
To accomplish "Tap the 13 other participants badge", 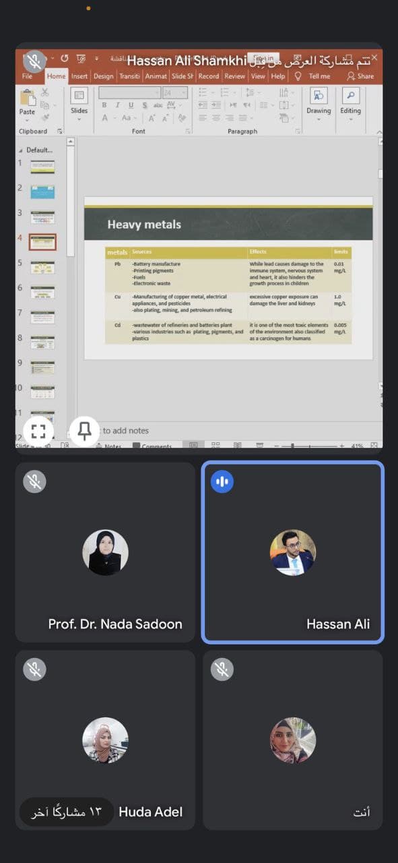I will pyautogui.click(x=66, y=812).
